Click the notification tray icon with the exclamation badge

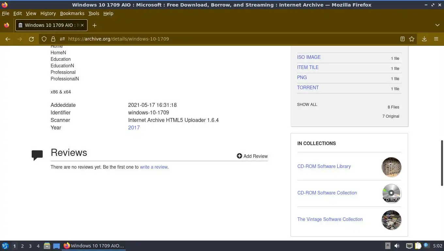[x=426, y=245]
